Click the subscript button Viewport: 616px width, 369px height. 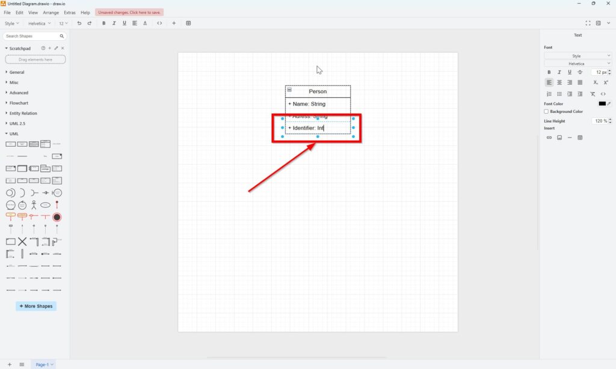tap(596, 82)
